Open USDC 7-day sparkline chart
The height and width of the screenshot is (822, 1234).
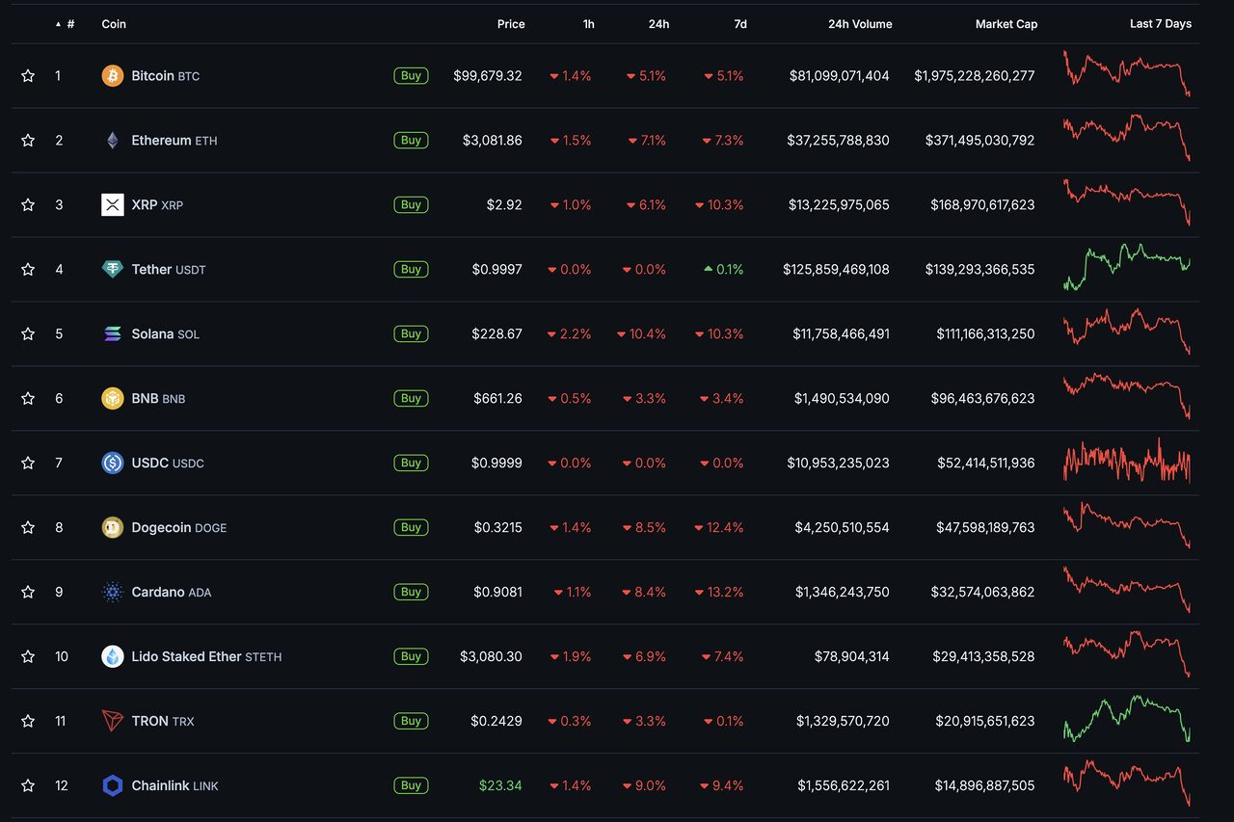pos(1127,461)
